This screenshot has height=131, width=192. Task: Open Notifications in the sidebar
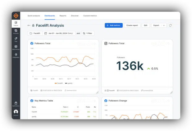pos(16,104)
